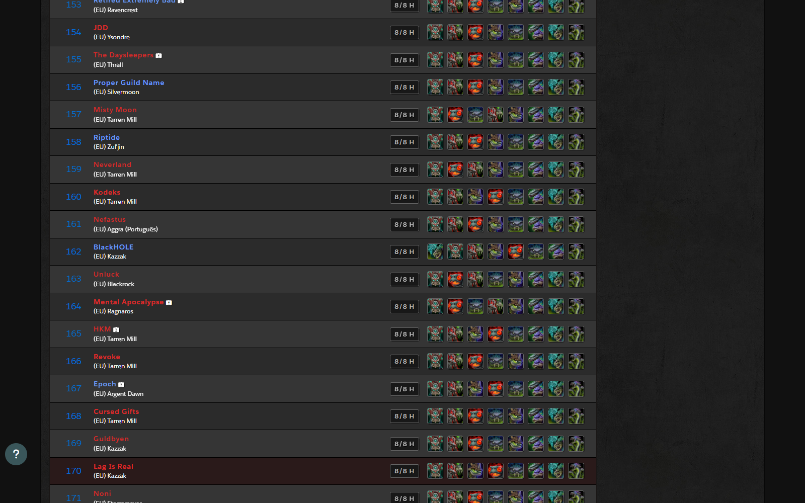Click the camera icon beside Mental Apocalypse
805x503 pixels.
(169, 302)
